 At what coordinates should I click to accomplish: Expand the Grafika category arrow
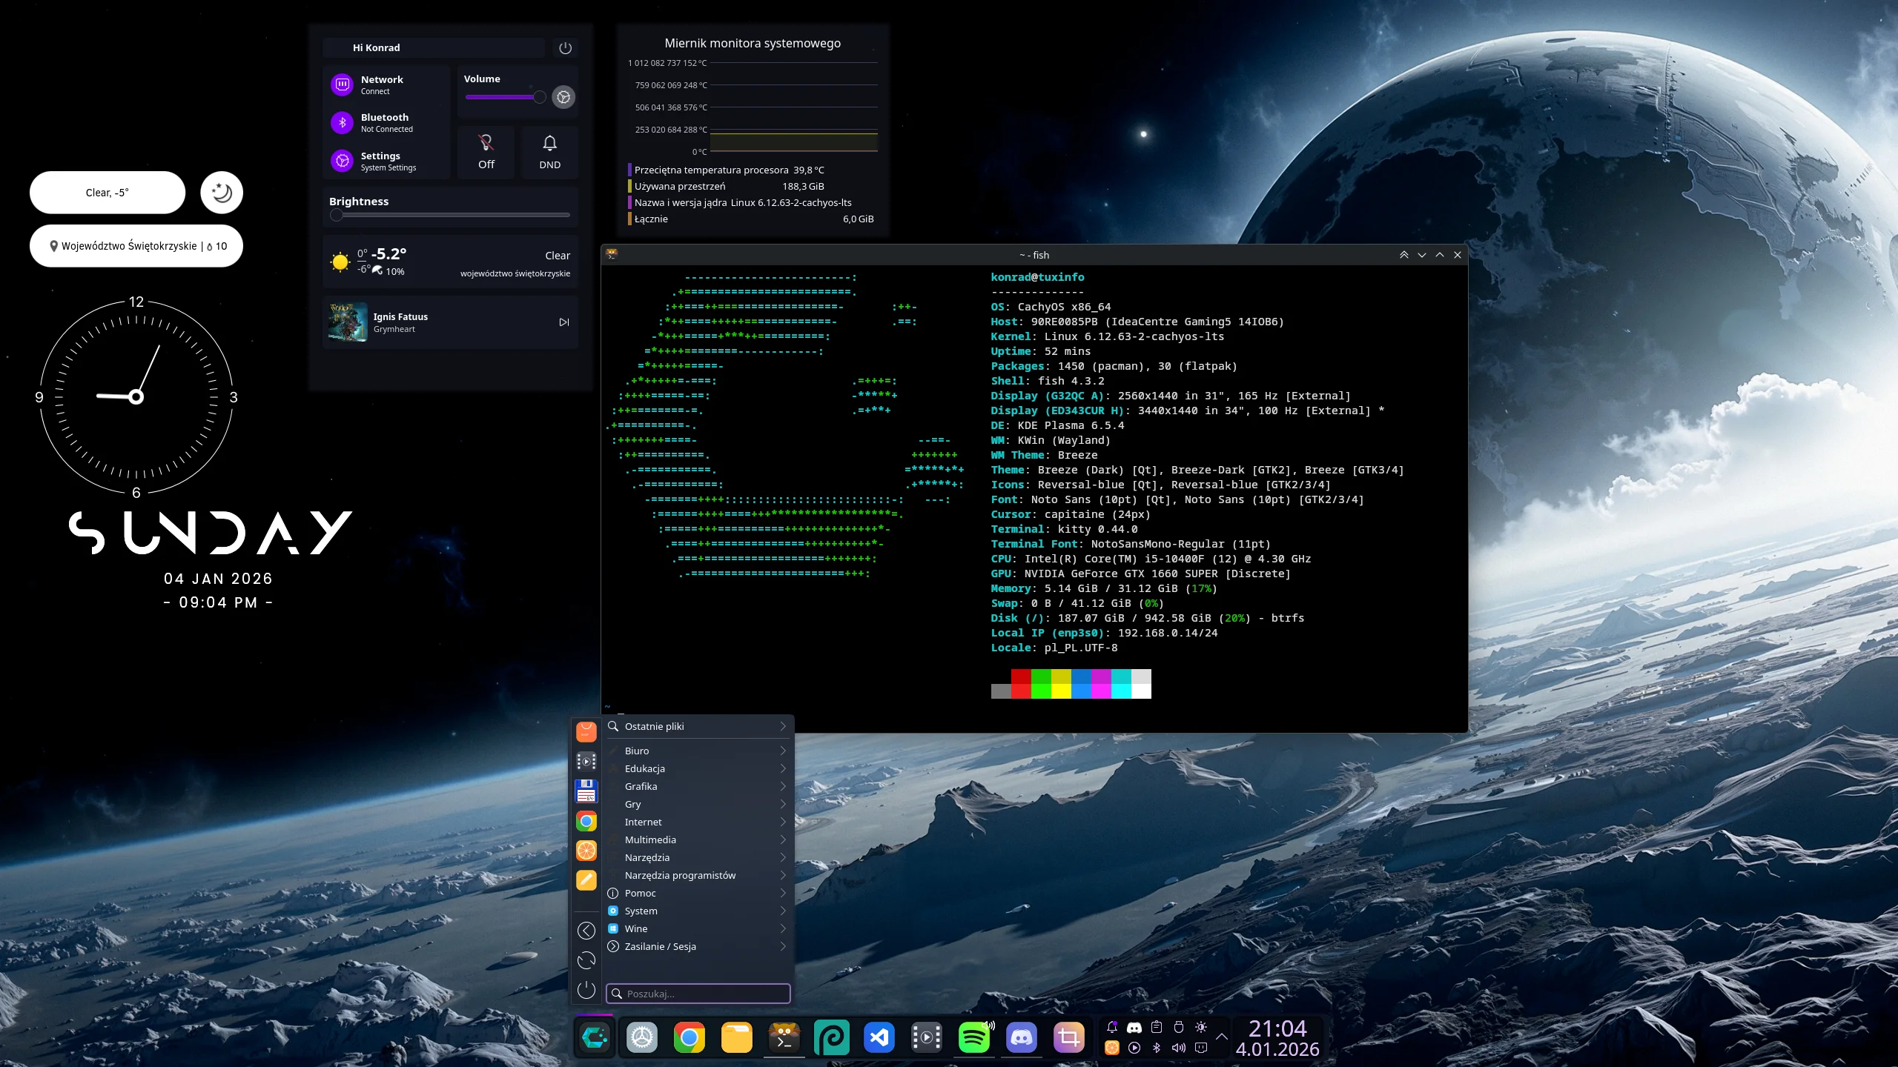783,786
